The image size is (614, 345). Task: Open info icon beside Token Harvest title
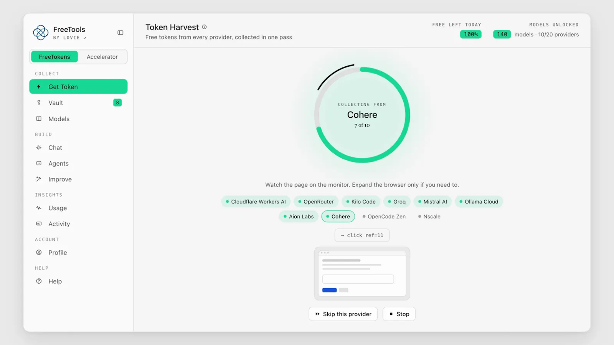(205, 27)
